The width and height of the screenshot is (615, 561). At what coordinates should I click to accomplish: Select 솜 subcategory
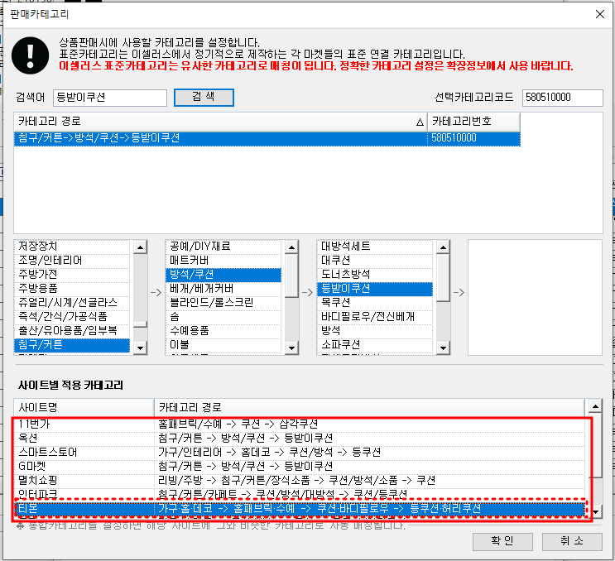tap(223, 317)
